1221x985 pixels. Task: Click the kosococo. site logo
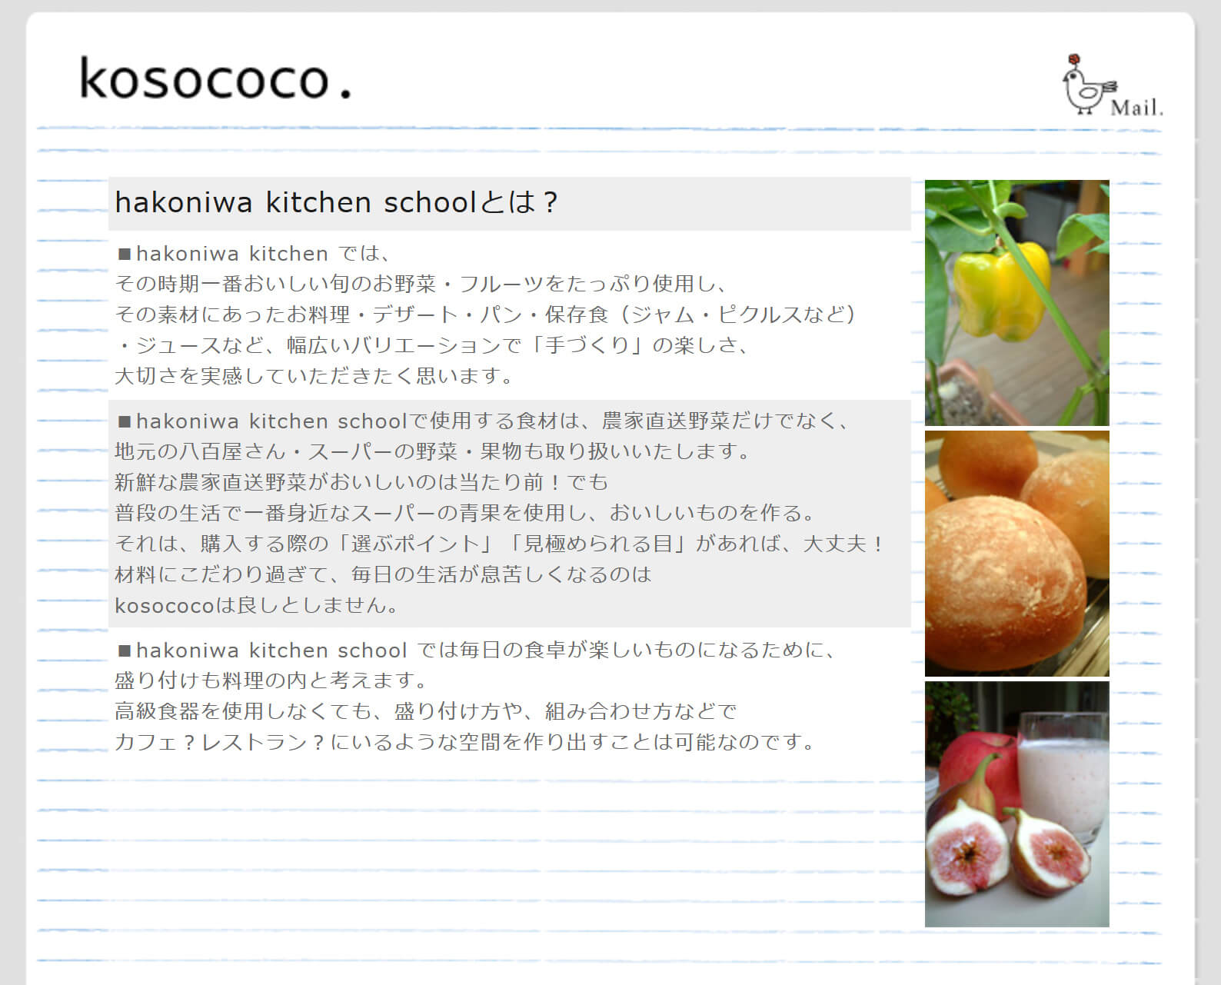(216, 78)
